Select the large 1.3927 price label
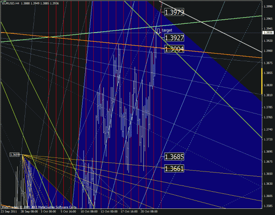The height and width of the screenshot is (215, 275). tap(174, 38)
